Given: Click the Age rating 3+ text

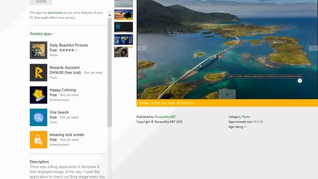Looking at the screenshot, I should 238,127.
